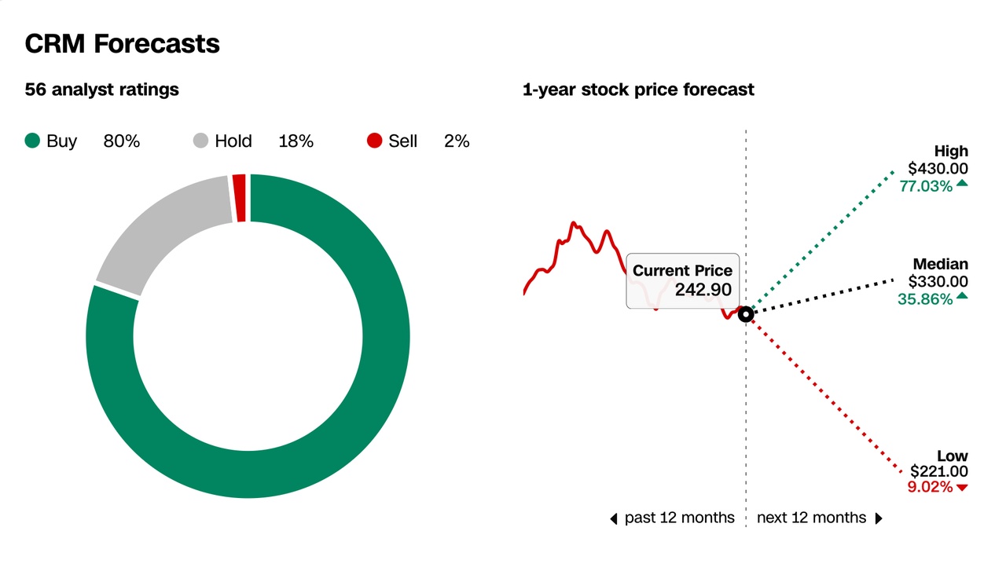Click the Current Price 242.90 tooltip
Image resolution: width=1006 pixels, height=571 pixels.
tap(682, 280)
